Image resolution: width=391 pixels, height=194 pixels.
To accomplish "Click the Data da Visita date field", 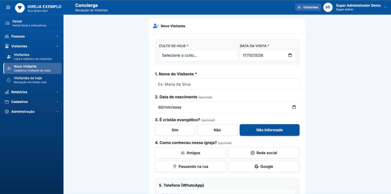I will click(x=268, y=55).
